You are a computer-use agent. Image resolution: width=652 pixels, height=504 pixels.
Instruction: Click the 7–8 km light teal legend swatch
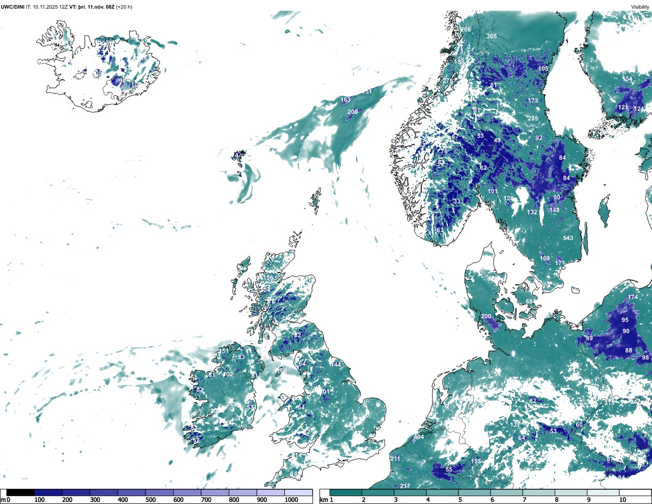point(538,492)
